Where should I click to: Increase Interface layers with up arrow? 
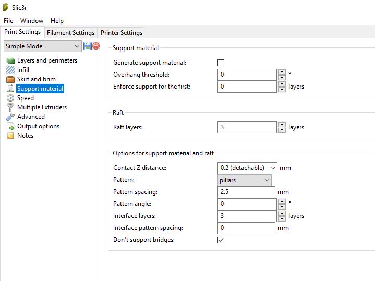(282, 213)
